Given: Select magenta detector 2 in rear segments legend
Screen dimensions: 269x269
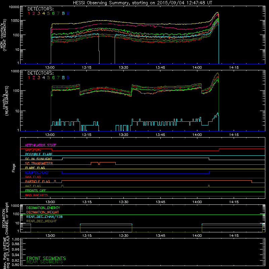Looking at the screenshot, I should (x=34, y=78).
